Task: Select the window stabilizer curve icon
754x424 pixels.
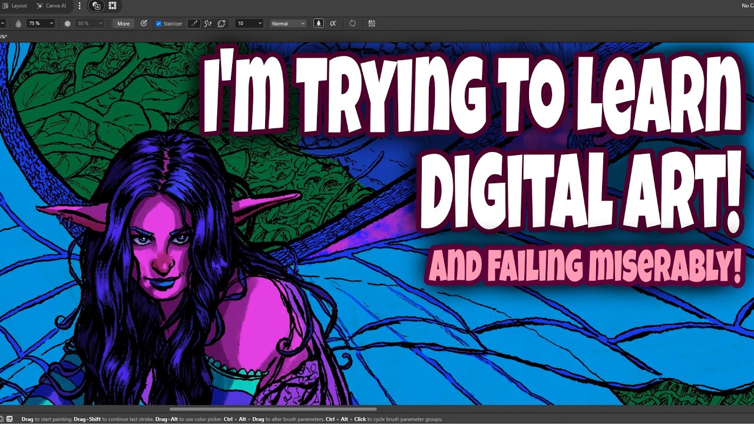Action: tap(208, 24)
